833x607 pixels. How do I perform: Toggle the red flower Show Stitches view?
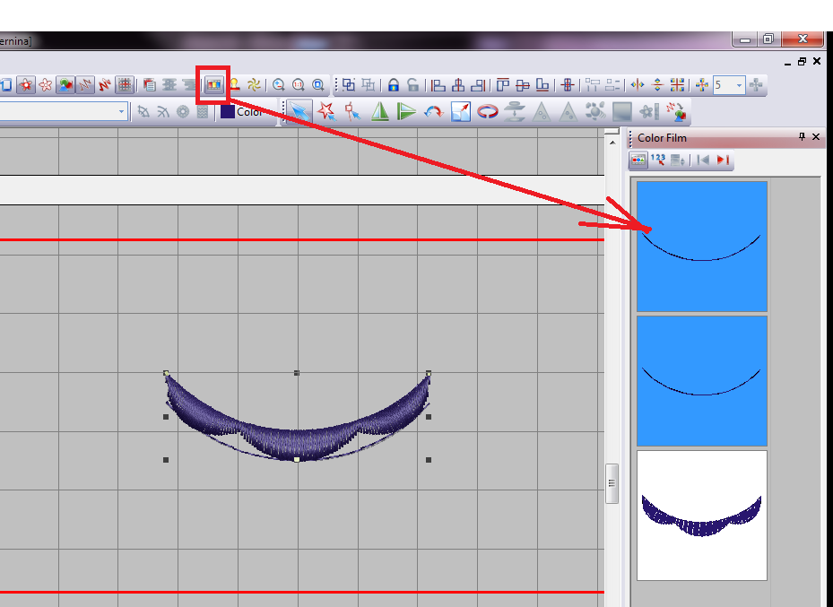coord(25,84)
